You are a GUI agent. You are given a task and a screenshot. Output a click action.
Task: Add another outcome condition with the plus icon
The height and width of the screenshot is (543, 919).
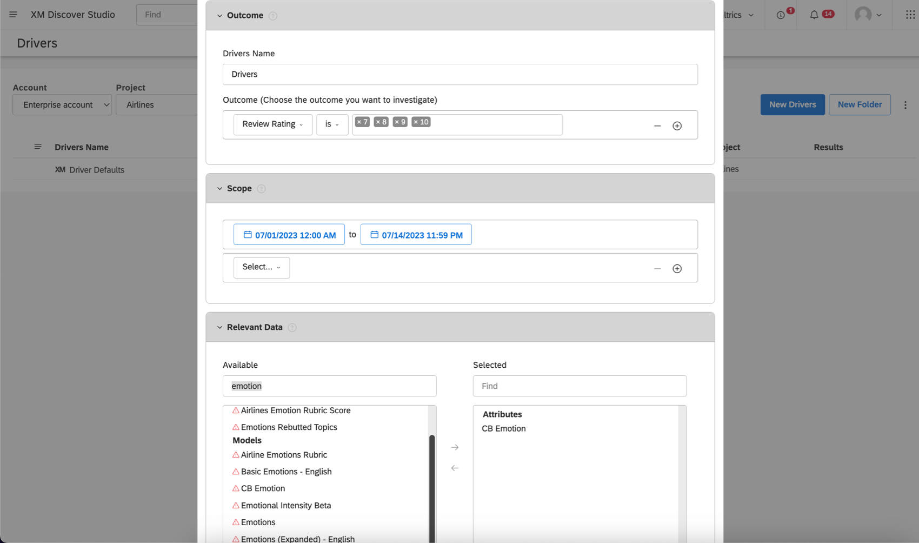pos(677,125)
